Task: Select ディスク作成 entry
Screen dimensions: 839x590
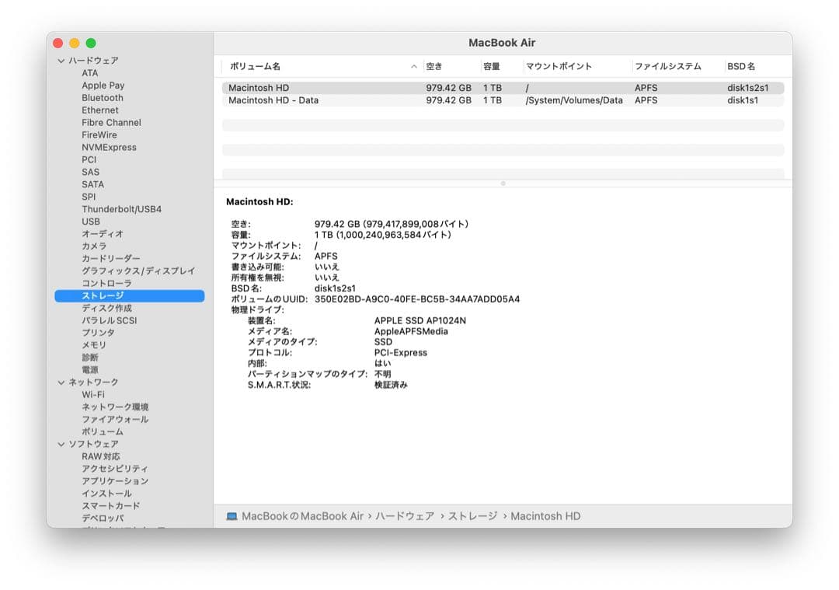Action: pyautogui.click(x=106, y=309)
